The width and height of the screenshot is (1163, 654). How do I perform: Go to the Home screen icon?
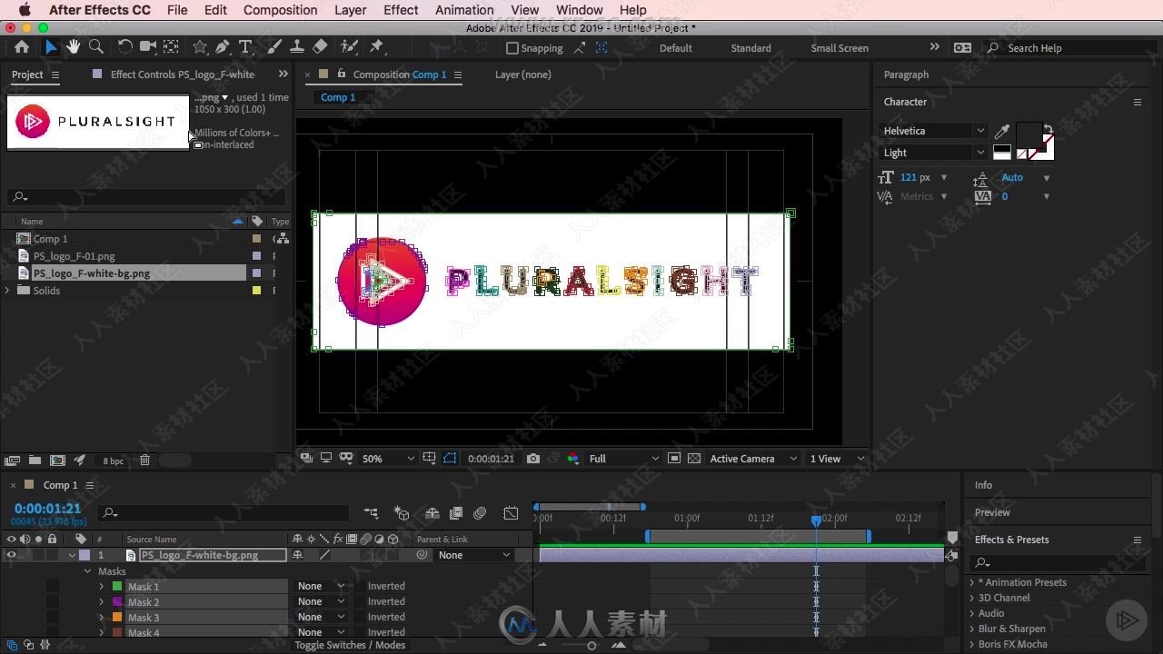coord(22,47)
